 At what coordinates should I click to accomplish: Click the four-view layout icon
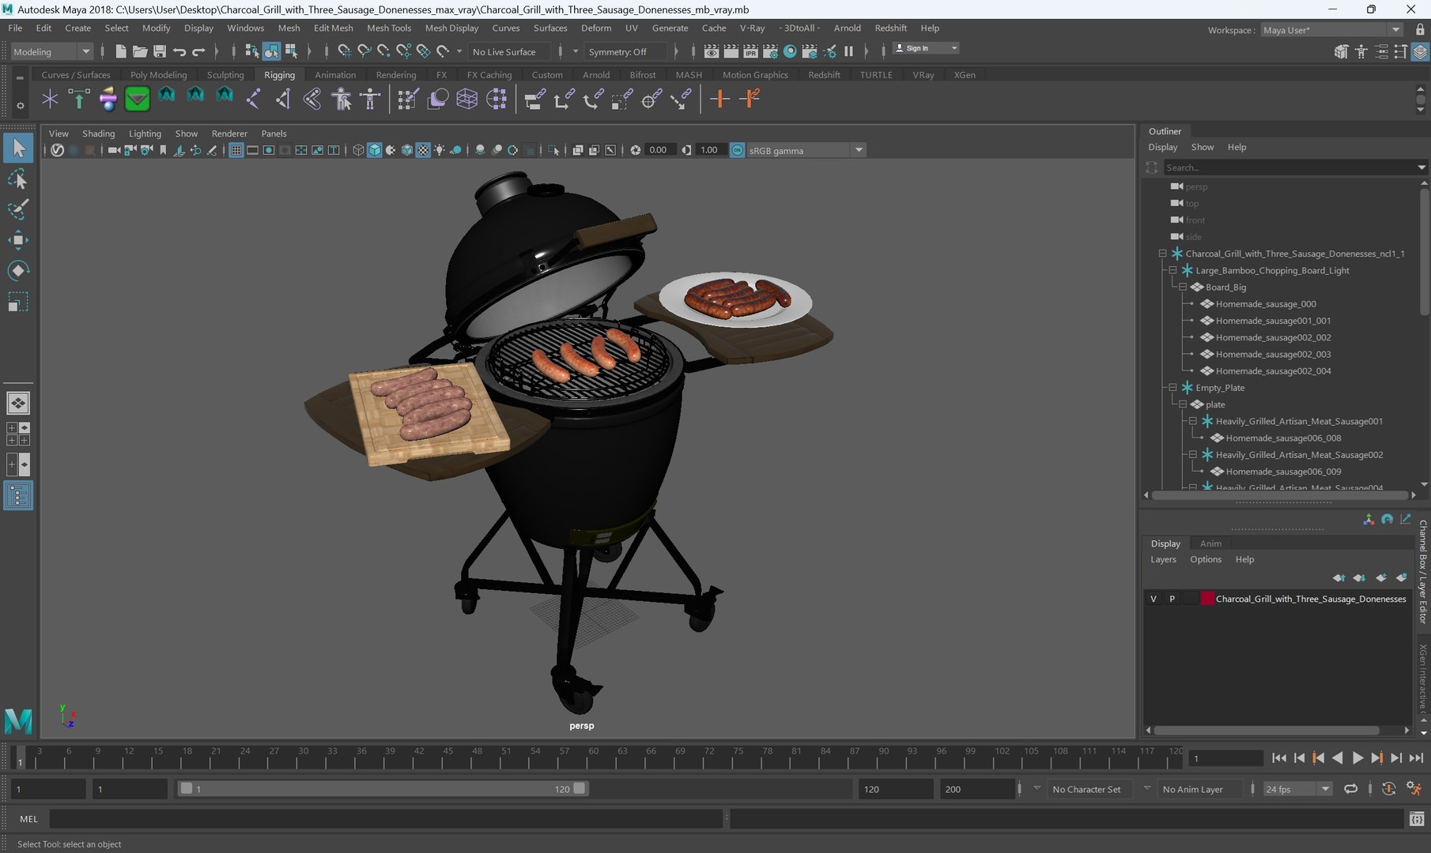[17, 434]
